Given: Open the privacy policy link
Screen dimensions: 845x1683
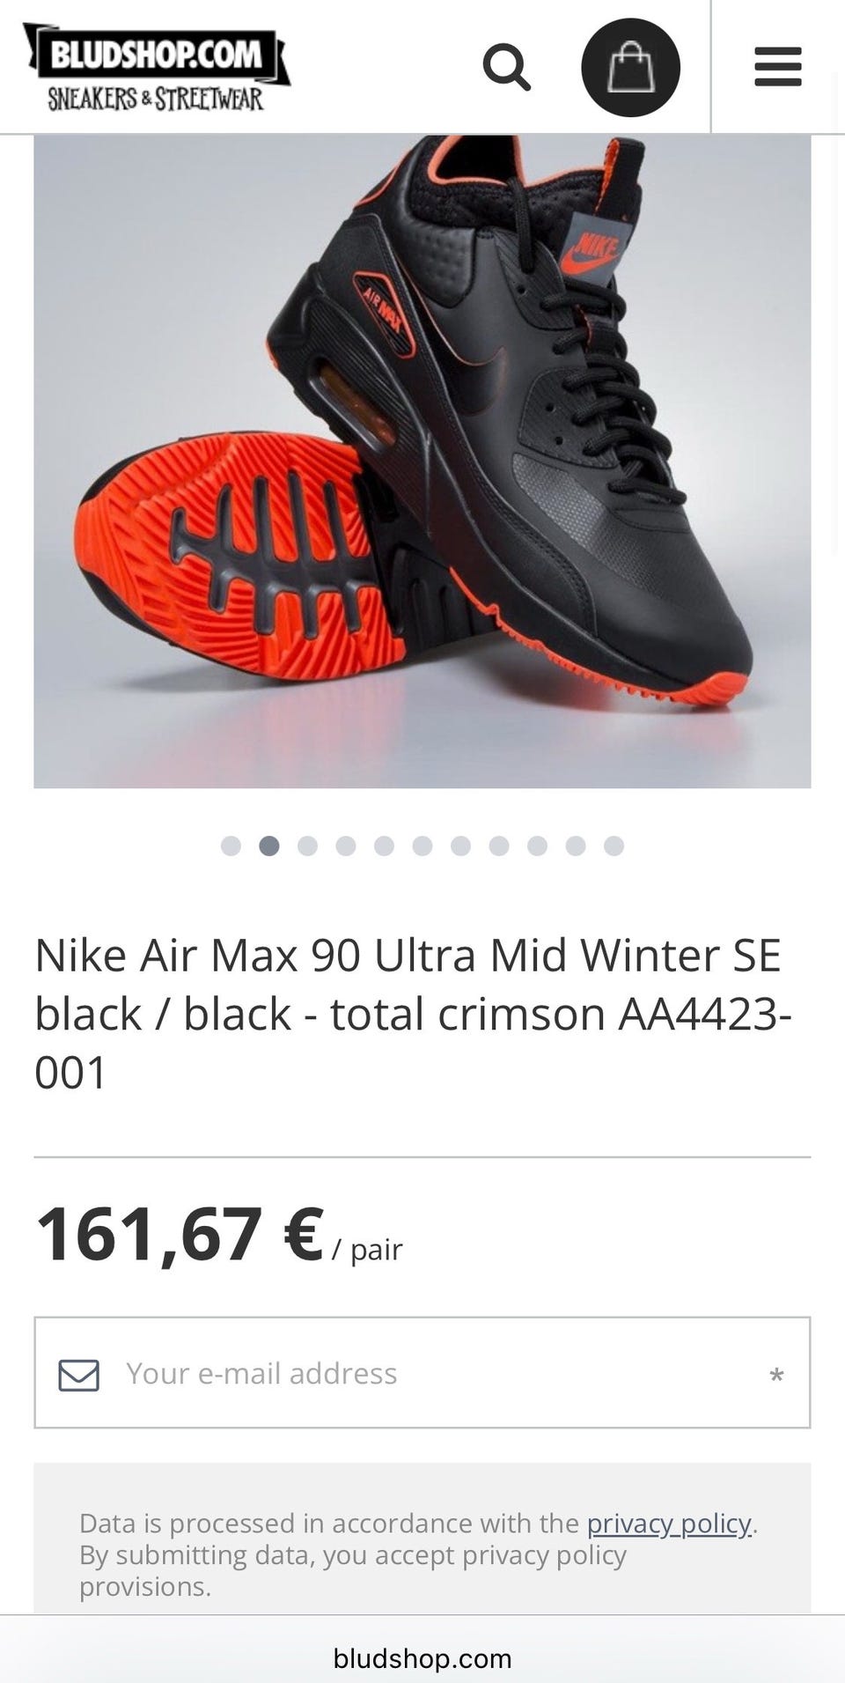Looking at the screenshot, I should (x=669, y=1523).
